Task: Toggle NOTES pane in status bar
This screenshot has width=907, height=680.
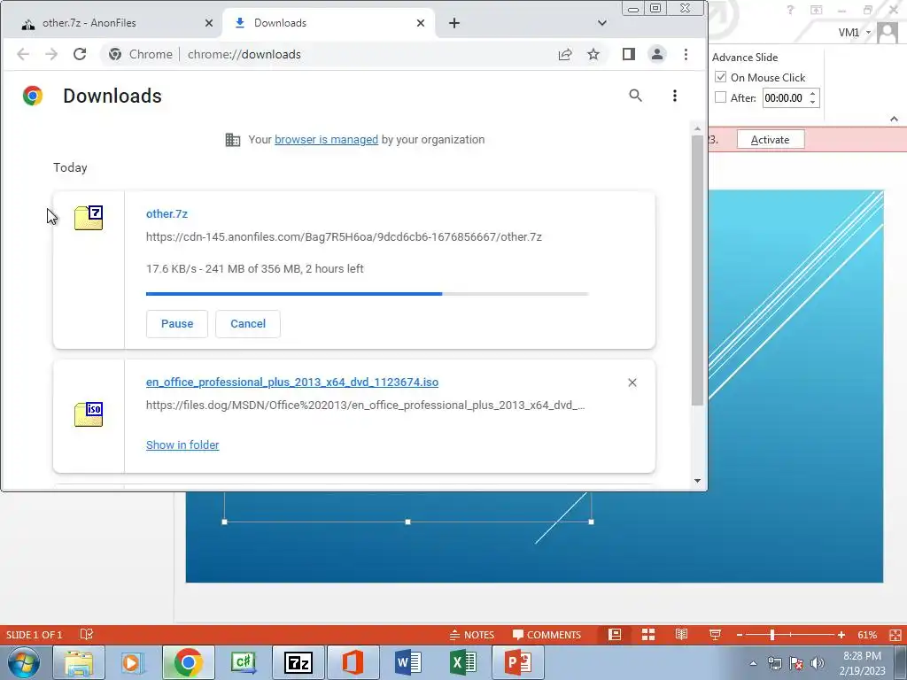Action: point(472,635)
